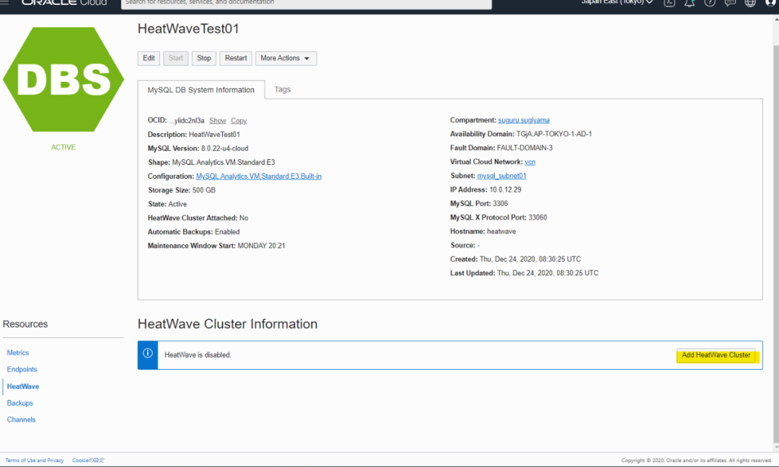Click the Shape value MySQL.Analytics.VM.Standard.E3

(224, 162)
